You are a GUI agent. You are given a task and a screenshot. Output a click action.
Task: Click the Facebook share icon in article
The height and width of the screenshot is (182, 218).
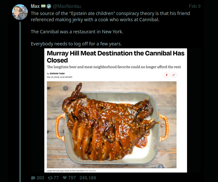click(x=167, y=75)
